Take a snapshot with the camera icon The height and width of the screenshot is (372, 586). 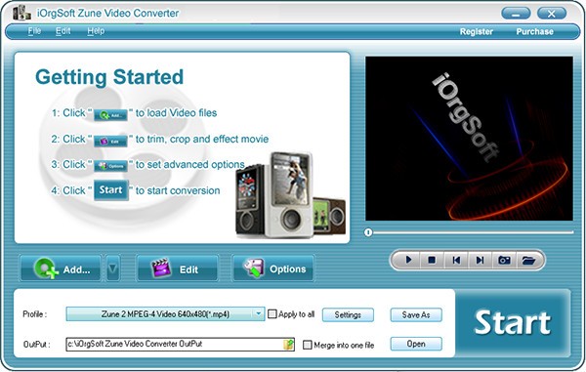click(504, 260)
